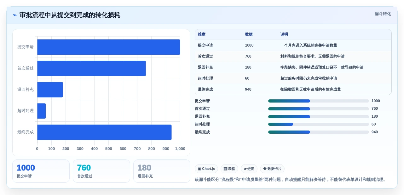Click the 最终完成 axis label on the chart
404x195 pixels.
tap(26, 132)
